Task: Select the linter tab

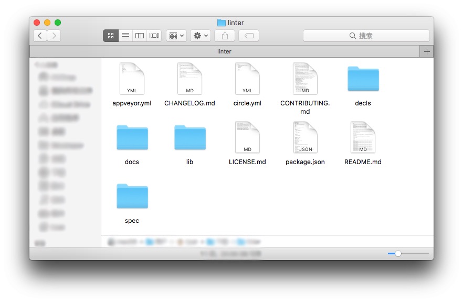Action: pyautogui.click(x=224, y=51)
